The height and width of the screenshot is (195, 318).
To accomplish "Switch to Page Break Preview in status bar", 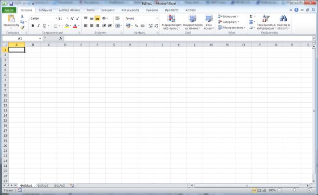I will (264, 190).
